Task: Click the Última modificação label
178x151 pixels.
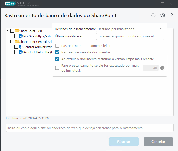Action: click(x=70, y=36)
